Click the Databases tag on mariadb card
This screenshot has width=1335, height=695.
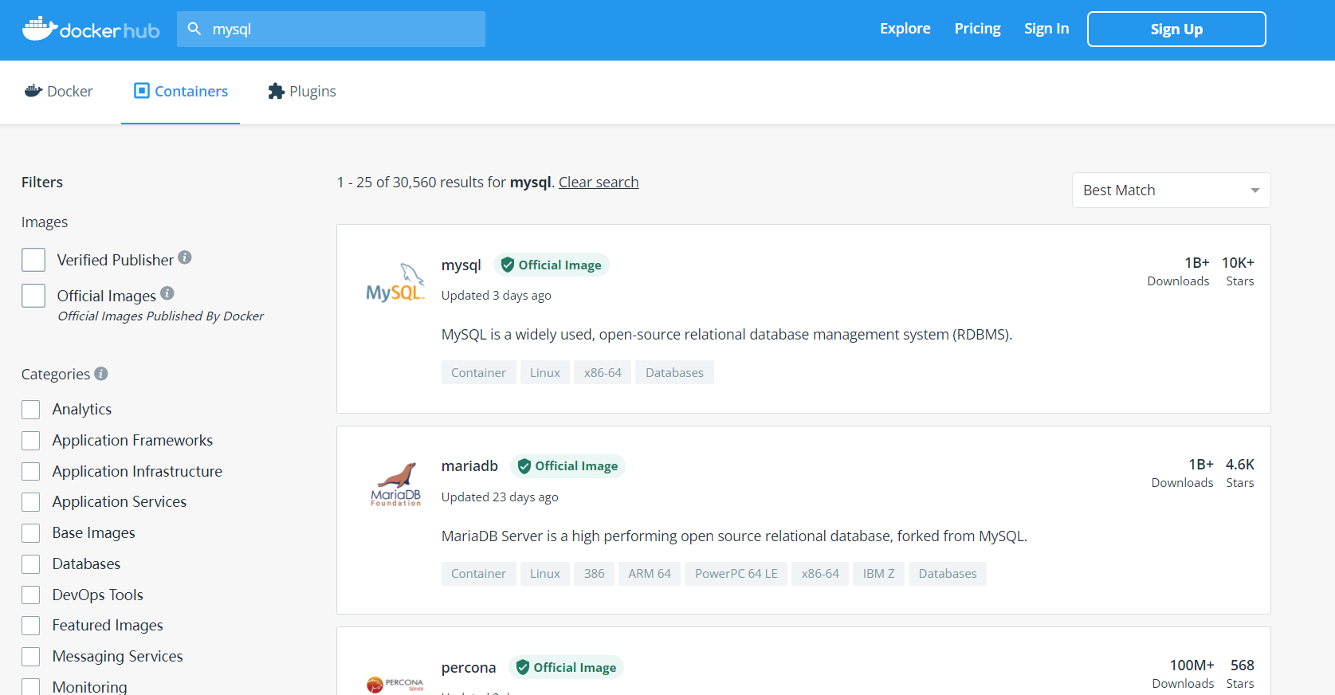click(948, 574)
